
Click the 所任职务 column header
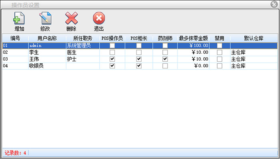tap(83, 38)
